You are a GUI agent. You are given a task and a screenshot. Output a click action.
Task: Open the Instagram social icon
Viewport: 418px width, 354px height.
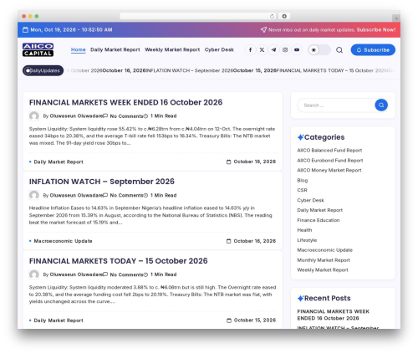pyautogui.click(x=285, y=50)
